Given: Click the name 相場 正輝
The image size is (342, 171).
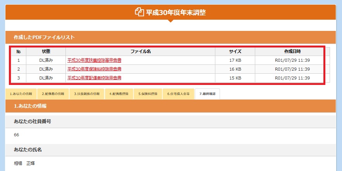Looking at the screenshot, I should (24, 163).
